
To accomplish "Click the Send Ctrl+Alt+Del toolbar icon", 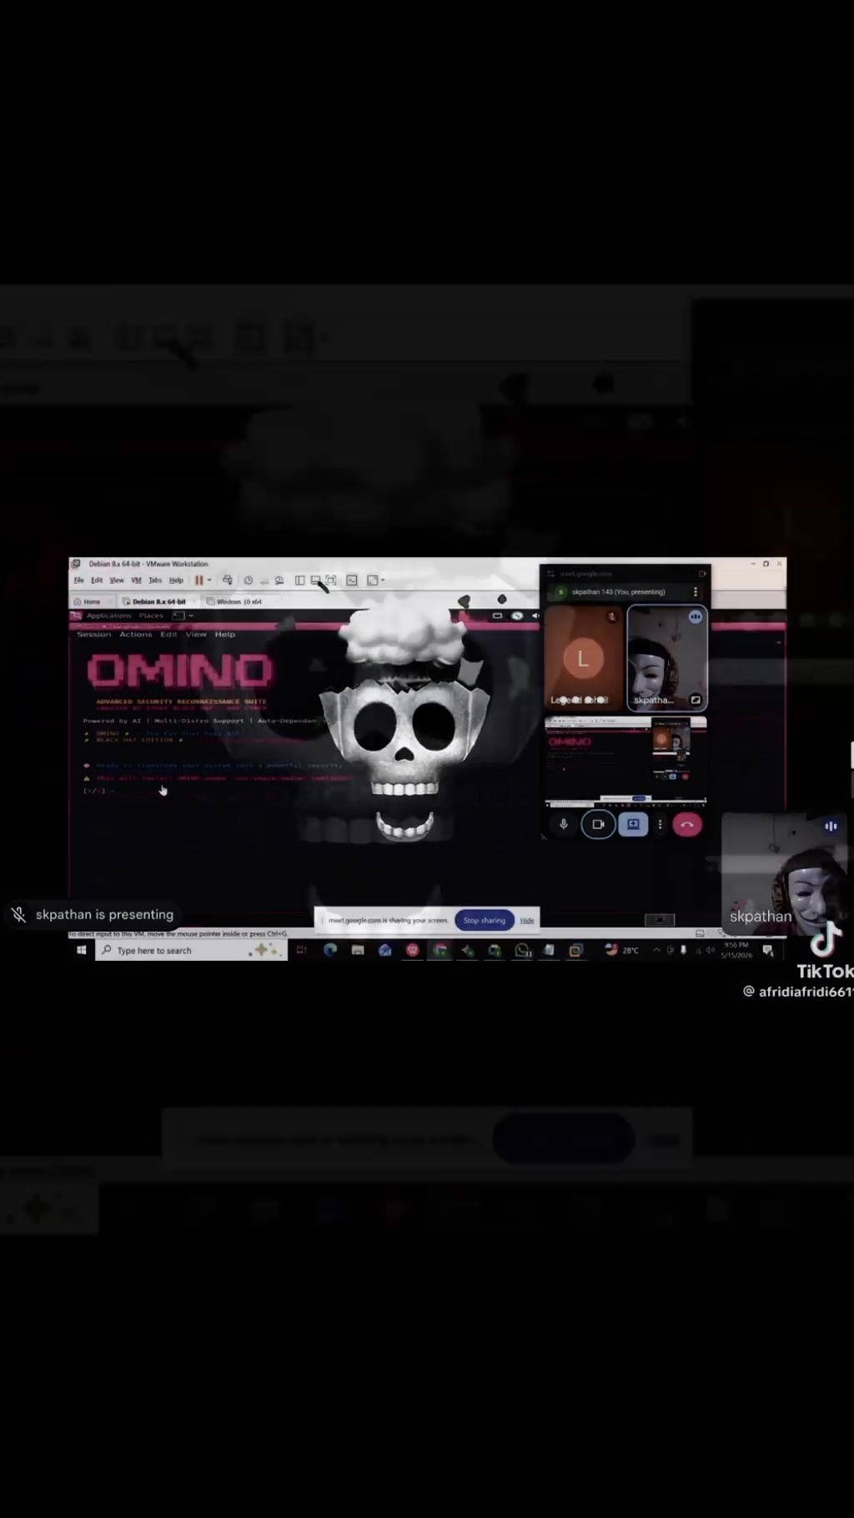I will pos(227,581).
